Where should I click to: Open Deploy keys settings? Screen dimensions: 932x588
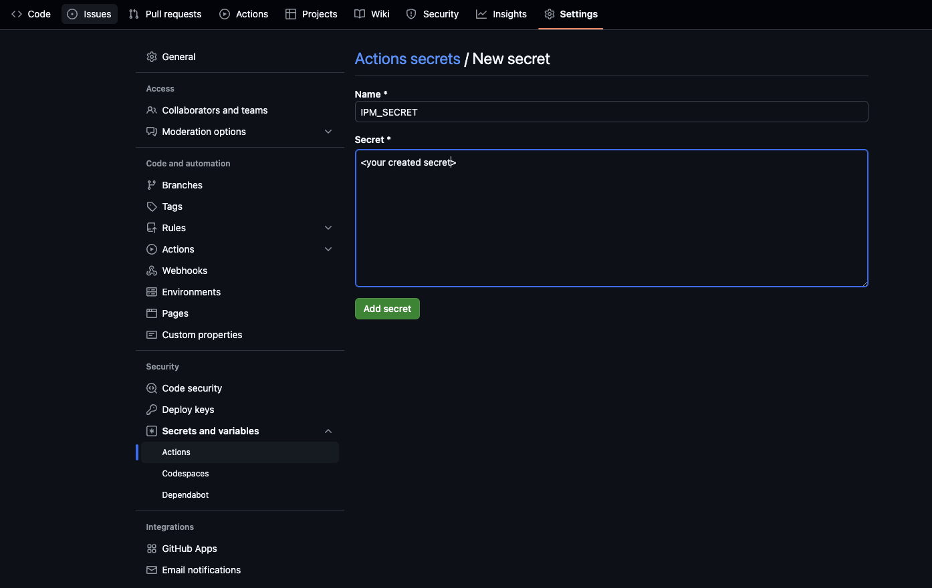pyautogui.click(x=240, y=410)
